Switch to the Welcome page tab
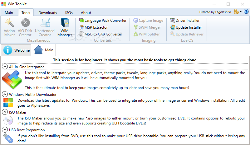 [16, 50]
